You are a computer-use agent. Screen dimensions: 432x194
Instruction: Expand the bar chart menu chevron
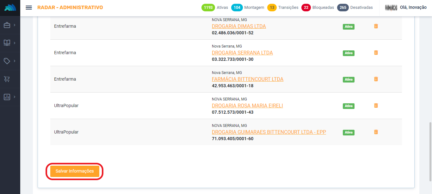15,97
